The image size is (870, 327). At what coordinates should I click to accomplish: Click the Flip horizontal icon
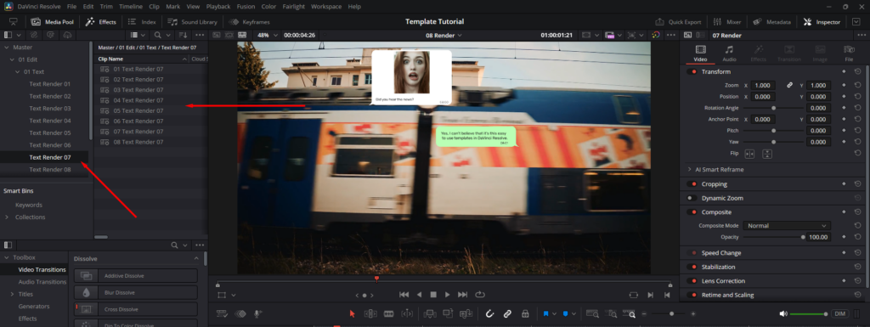click(x=749, y=154)
